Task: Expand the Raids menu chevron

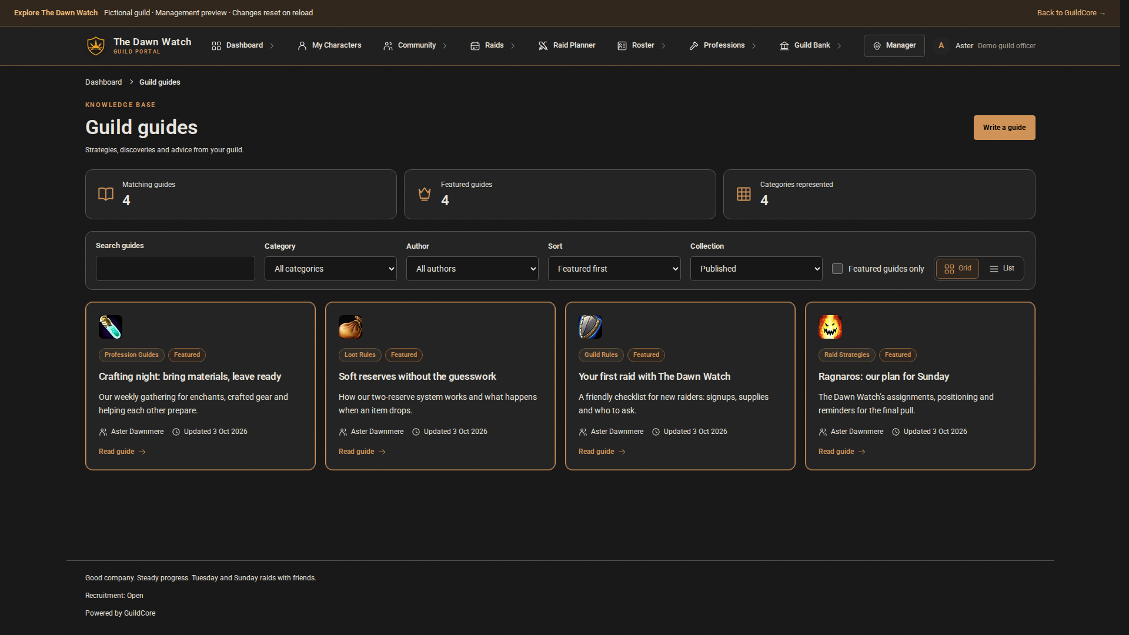Action: 513,46
